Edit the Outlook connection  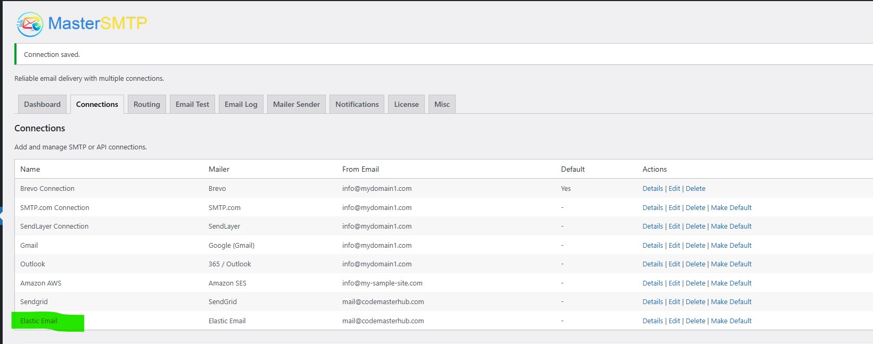674,264
